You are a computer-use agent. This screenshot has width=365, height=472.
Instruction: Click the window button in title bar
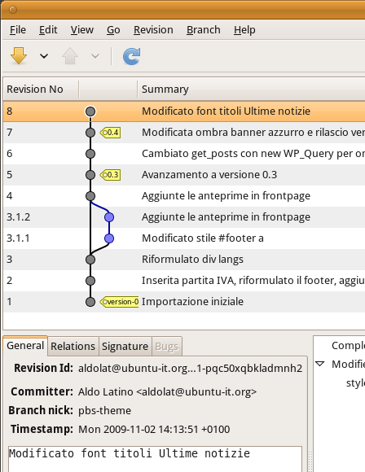13,10
